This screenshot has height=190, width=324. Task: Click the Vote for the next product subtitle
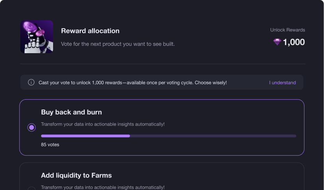click(118, 44)
